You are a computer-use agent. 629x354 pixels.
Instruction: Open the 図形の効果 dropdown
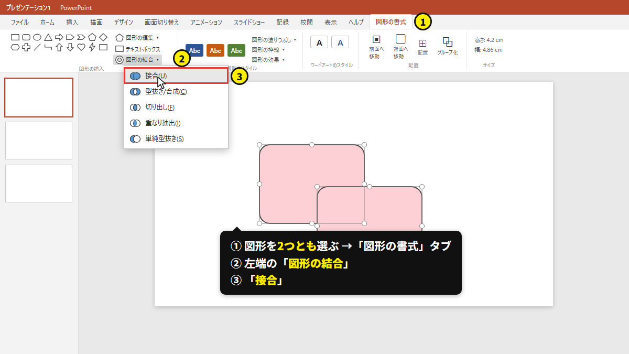[x=268, y=59]
